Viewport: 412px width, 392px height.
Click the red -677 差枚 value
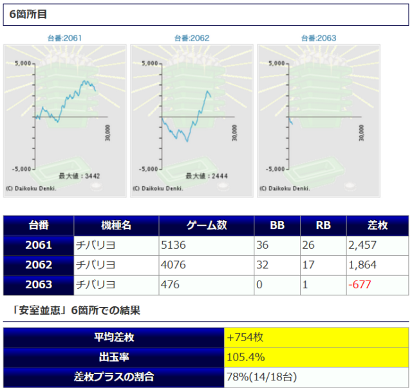click(360, 284)
